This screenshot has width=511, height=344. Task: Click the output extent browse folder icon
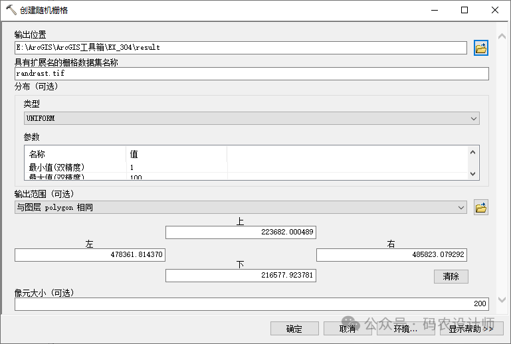[481, 208]
